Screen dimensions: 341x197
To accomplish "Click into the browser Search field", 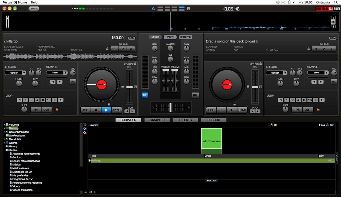I will [183, 125].
